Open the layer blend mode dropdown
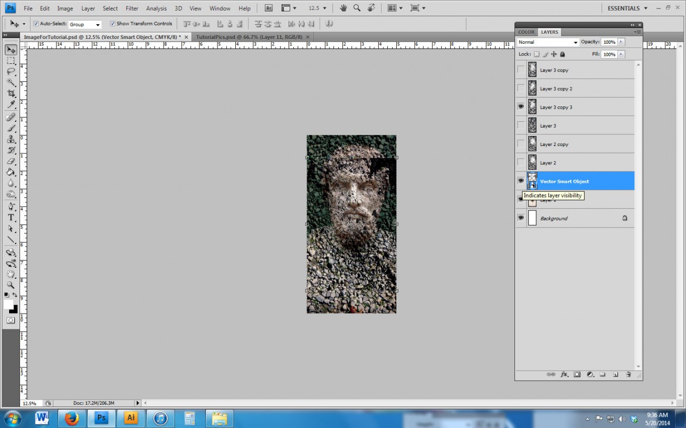This screenshot has width=686, height=428. click(x=547, y=42)
